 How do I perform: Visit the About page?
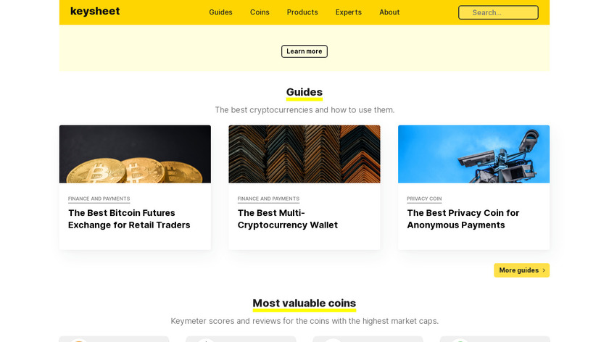[389, 12]
